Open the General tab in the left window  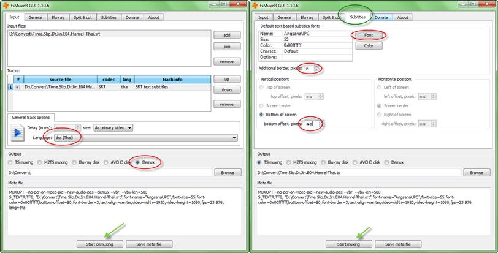pos(36,17)
